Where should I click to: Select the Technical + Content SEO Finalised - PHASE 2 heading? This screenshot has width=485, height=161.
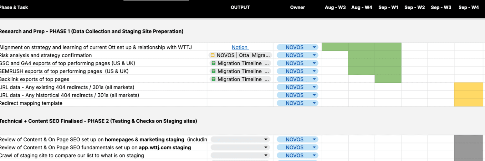[x=98, y=121]
